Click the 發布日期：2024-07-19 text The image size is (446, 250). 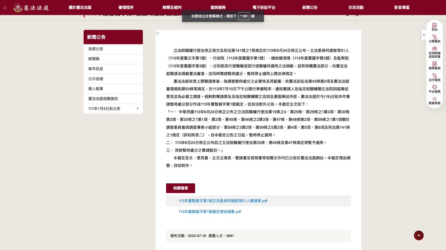(188, 236)
